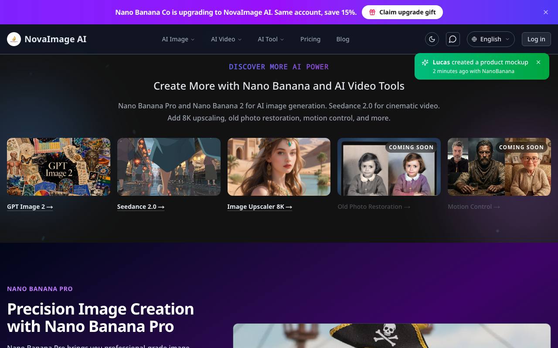Click COMING SOON badge on Motion Control

pyautogui.click(x=521, y=147)
